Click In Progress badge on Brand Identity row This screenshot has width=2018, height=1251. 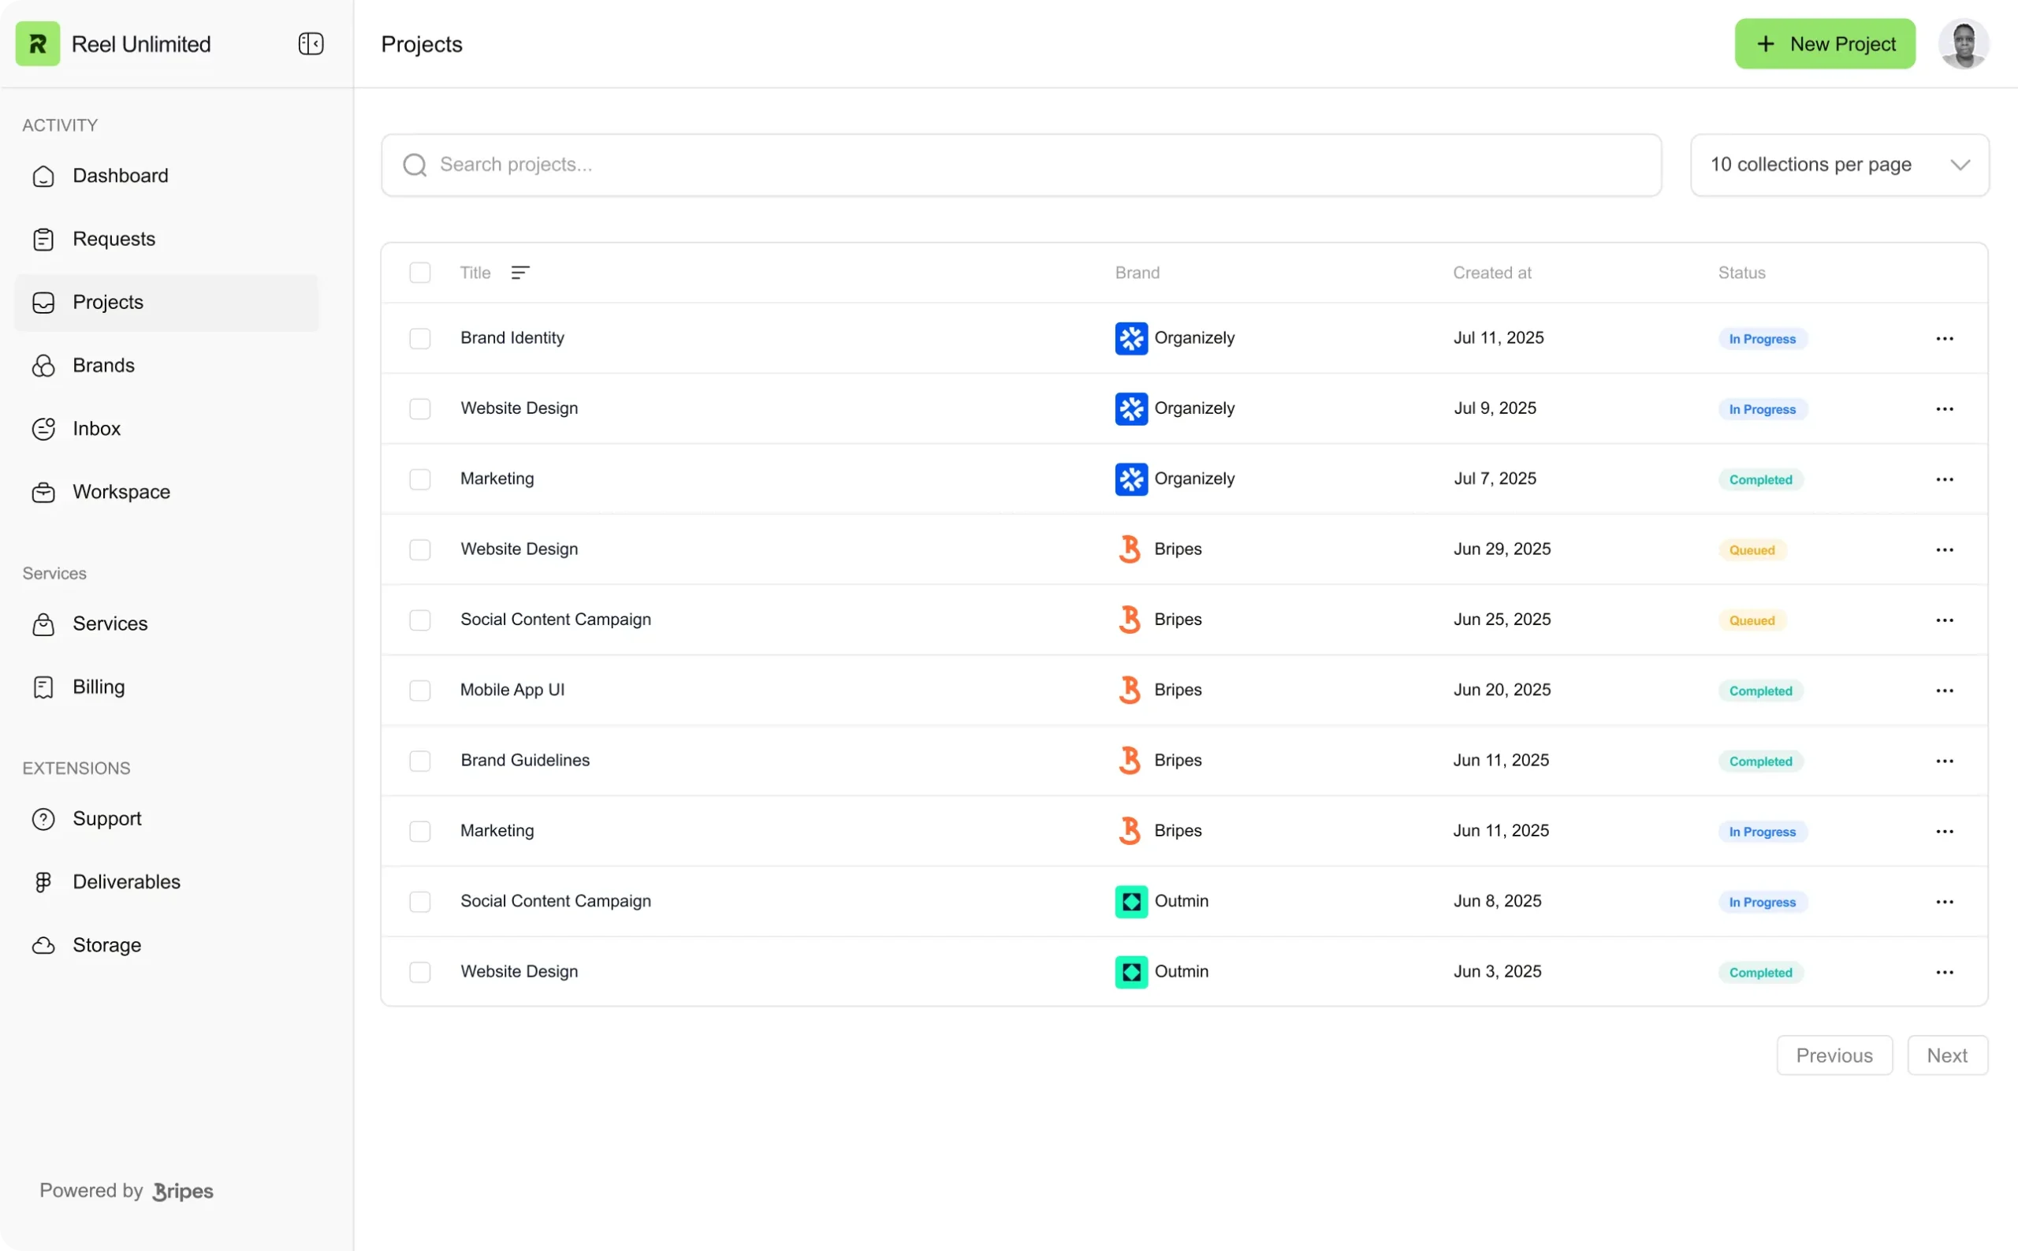[1763, 339]
